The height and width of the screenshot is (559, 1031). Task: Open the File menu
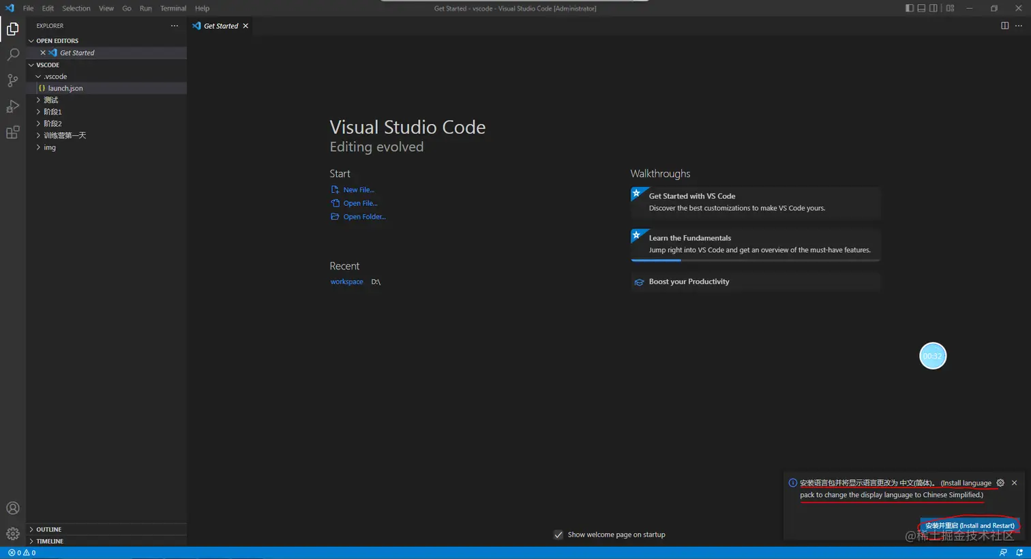(28, 8)
